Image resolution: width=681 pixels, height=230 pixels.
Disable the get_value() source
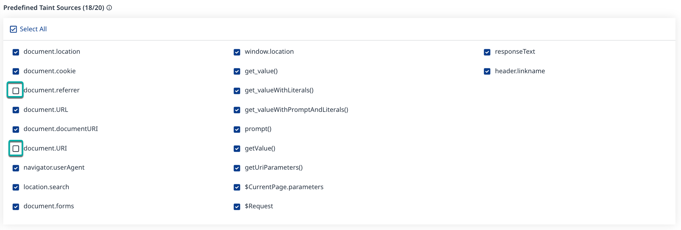point(237,71)
